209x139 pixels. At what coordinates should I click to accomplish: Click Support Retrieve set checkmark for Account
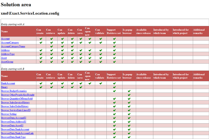114,39
